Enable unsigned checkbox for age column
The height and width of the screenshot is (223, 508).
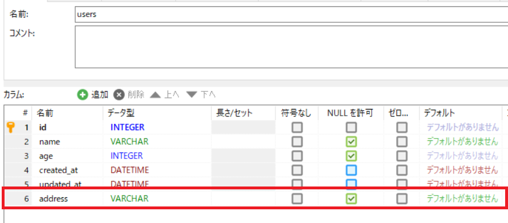pyautogui.click(x=297, y=156)
